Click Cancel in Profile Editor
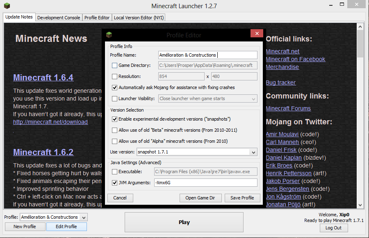The image size is (369, 238). pos(120,198)
